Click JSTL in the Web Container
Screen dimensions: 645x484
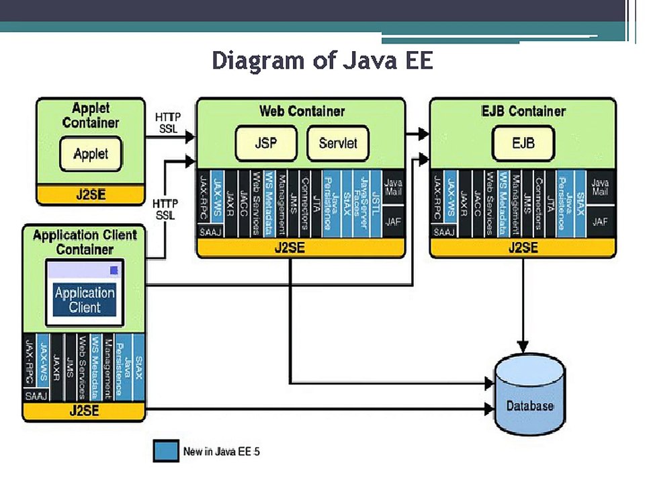click(375, 203)
